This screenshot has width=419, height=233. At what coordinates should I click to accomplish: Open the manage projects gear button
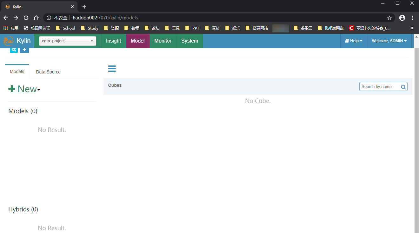(14, 50)
